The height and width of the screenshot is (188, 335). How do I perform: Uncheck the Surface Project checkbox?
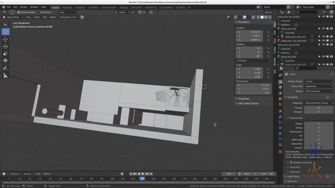18,12
